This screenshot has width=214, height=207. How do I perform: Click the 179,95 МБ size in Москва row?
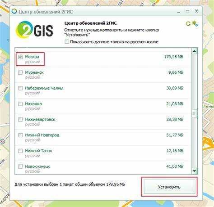click(174, 57)
